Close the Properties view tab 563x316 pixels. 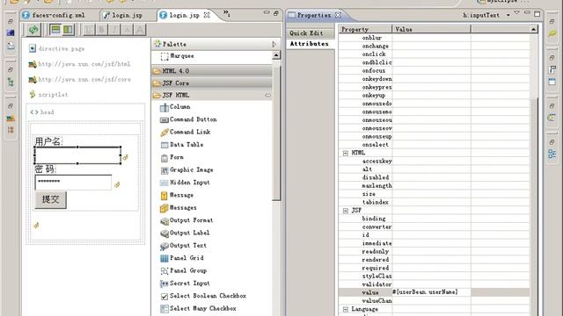pyautogui.click(x=338, y=15)
